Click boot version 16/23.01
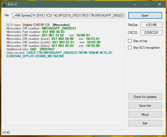The height and width of the screenshot is (137, 167). 93,39
